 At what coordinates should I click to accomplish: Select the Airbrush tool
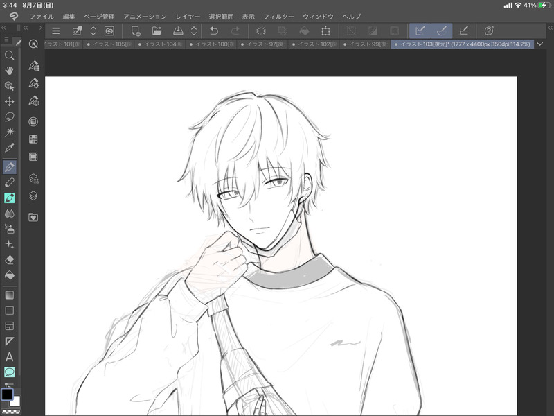(x=10, y=229)
